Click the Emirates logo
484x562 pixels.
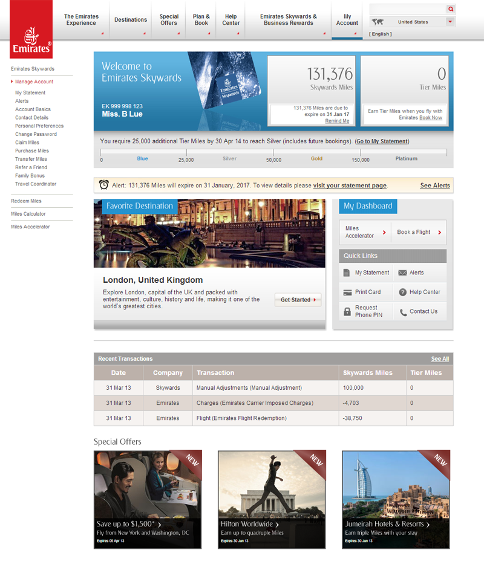coord(31,29)
